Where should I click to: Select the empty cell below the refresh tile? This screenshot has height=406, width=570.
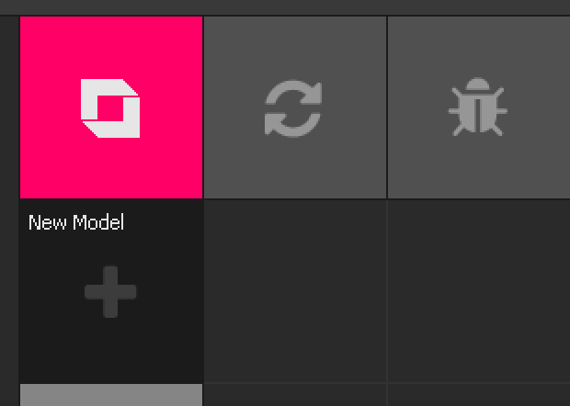click(295, 291)
